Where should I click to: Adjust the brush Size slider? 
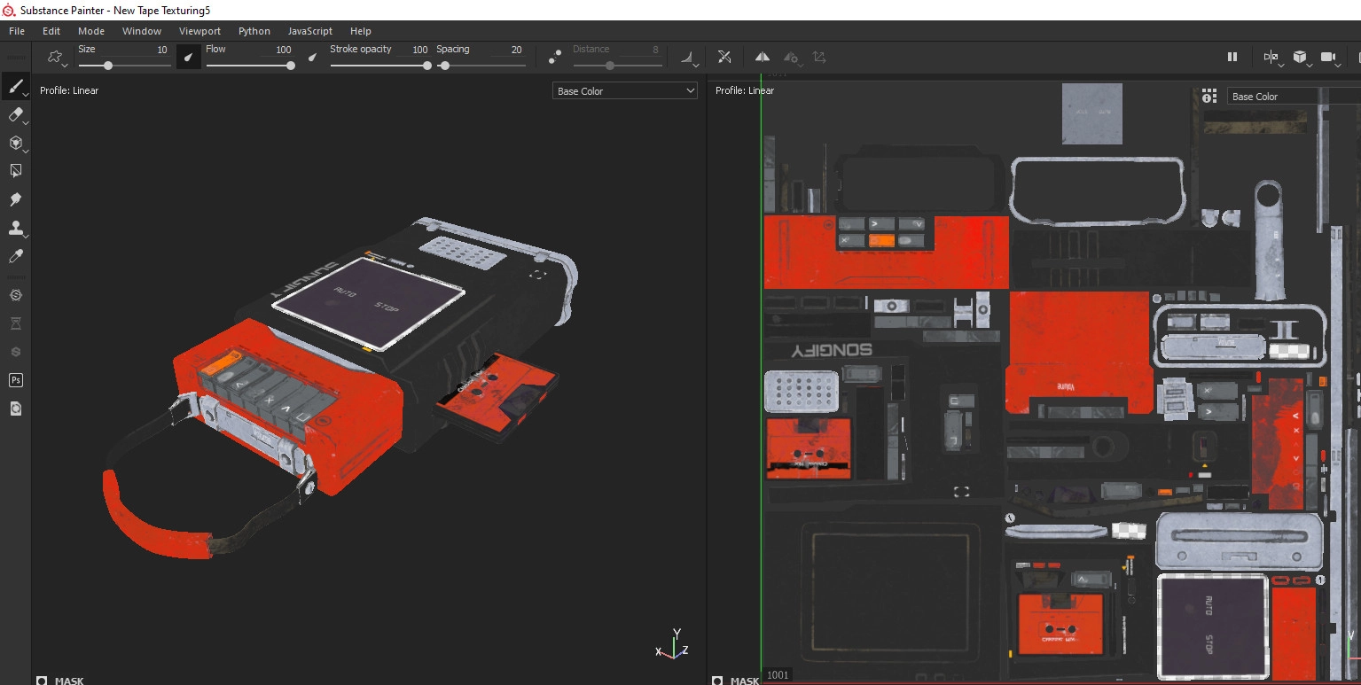[x=108, y=66]
